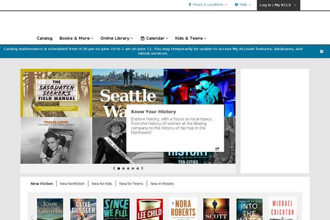
Task: Open the Nora Roberts book cover
Action: pos(183,208)
